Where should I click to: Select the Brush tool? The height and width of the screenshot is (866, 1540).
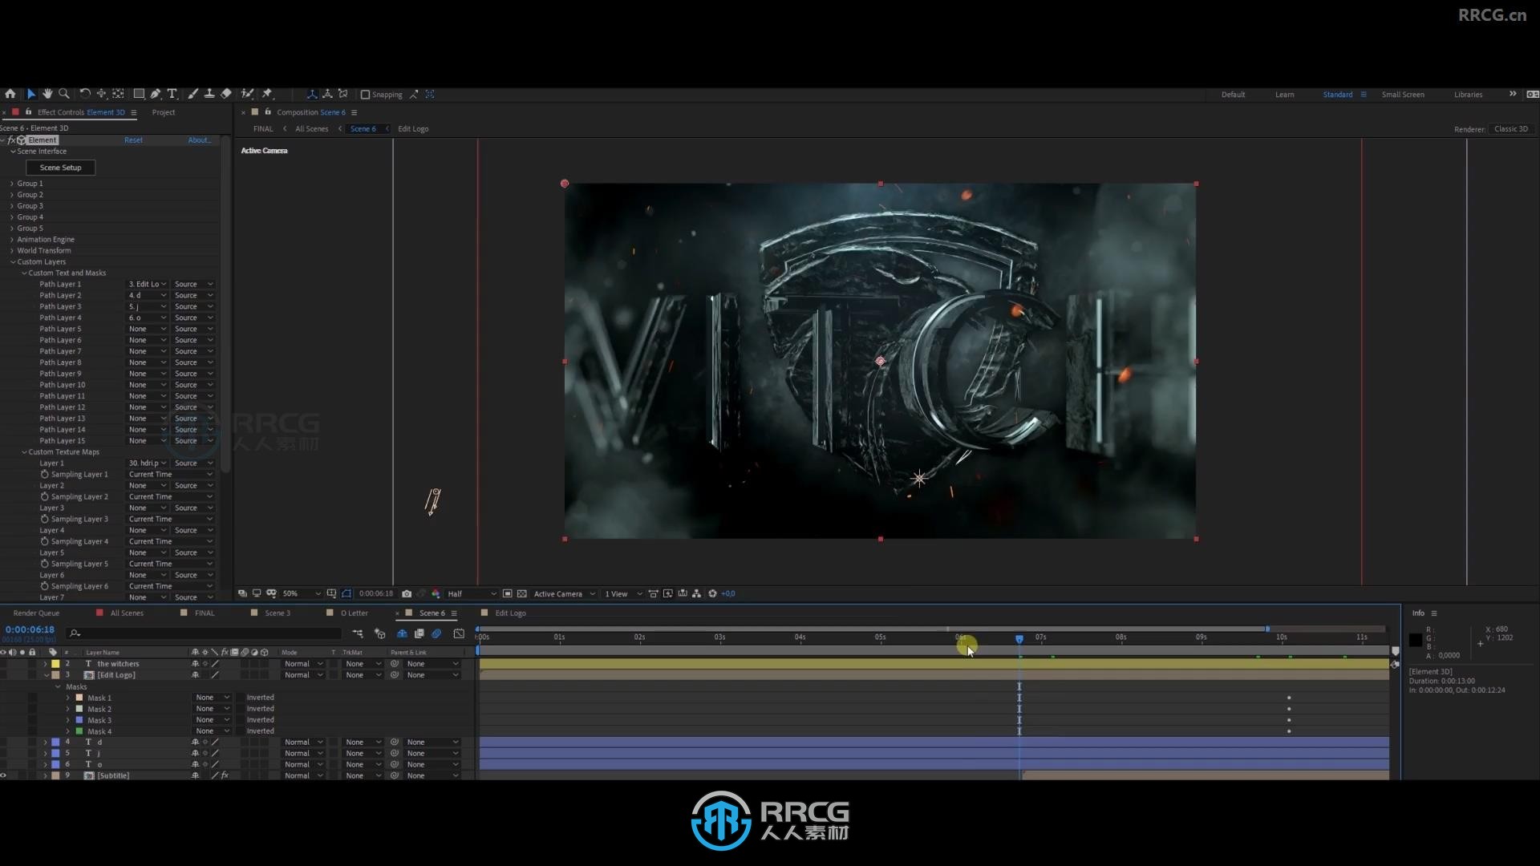(x=193, y=94)
